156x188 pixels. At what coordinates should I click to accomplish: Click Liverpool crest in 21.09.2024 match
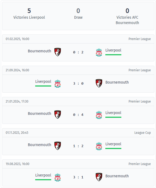click(58, 84)
